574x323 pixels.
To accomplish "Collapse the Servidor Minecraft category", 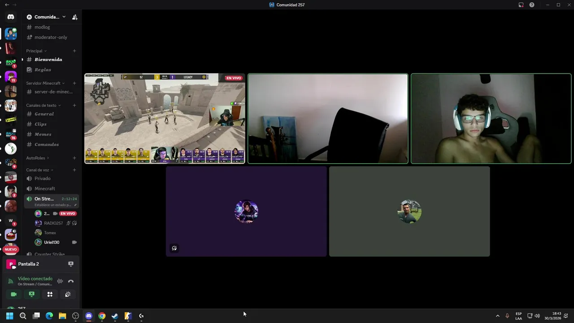I will pyautogui.click(x=45, y=83).
